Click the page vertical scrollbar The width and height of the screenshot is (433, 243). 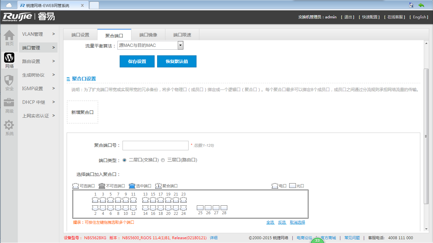tap(426, 136)
